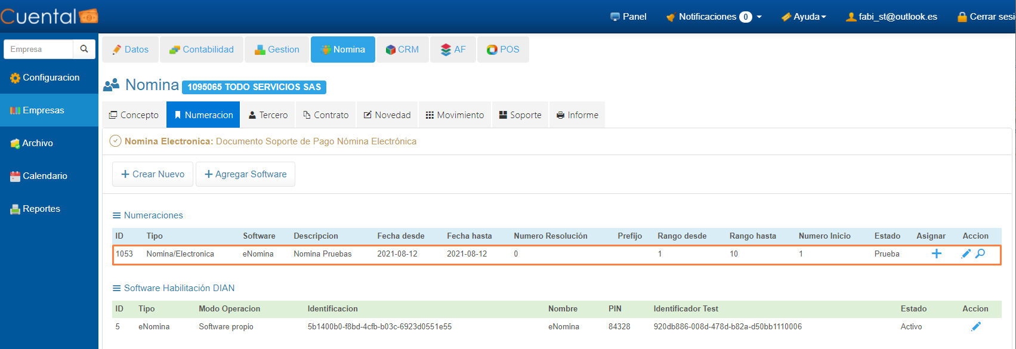
Task: Click the Agregar Software button
Action: click(245, 174)
